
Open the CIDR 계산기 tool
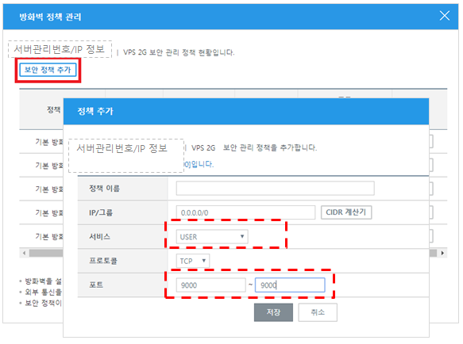pyautogui.click(x=346, y=212)
